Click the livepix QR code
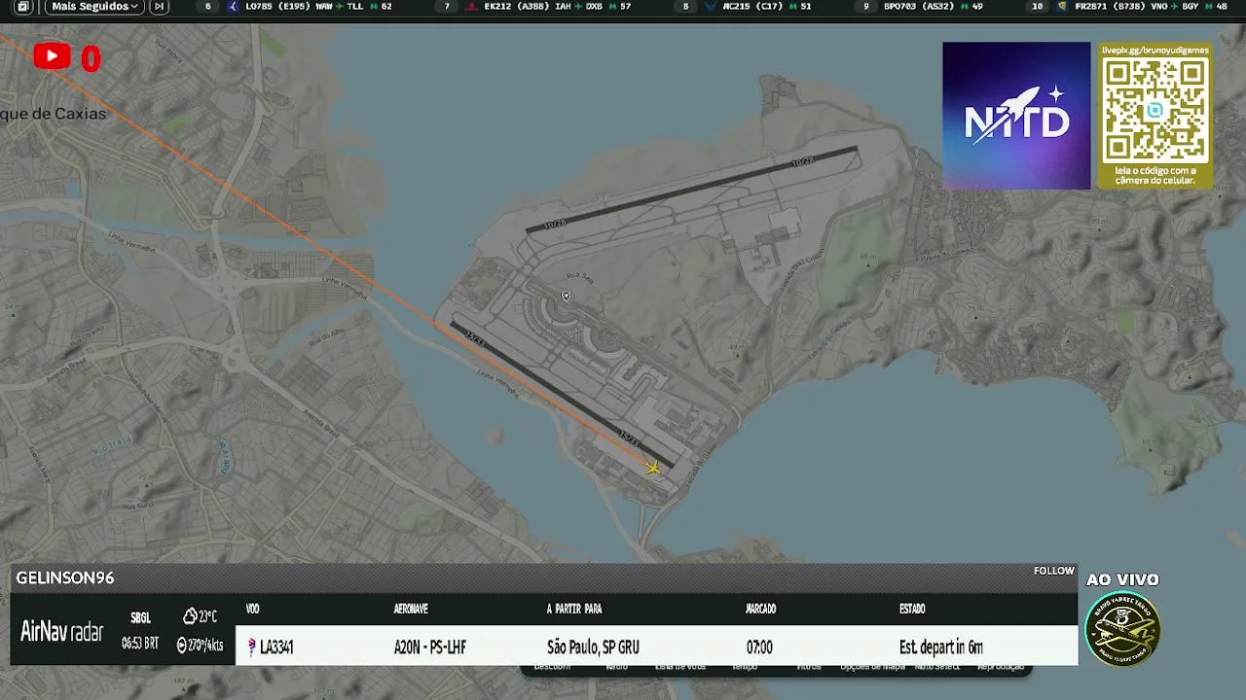The width and height of the screenshot is (1246, 700). 1155,109
